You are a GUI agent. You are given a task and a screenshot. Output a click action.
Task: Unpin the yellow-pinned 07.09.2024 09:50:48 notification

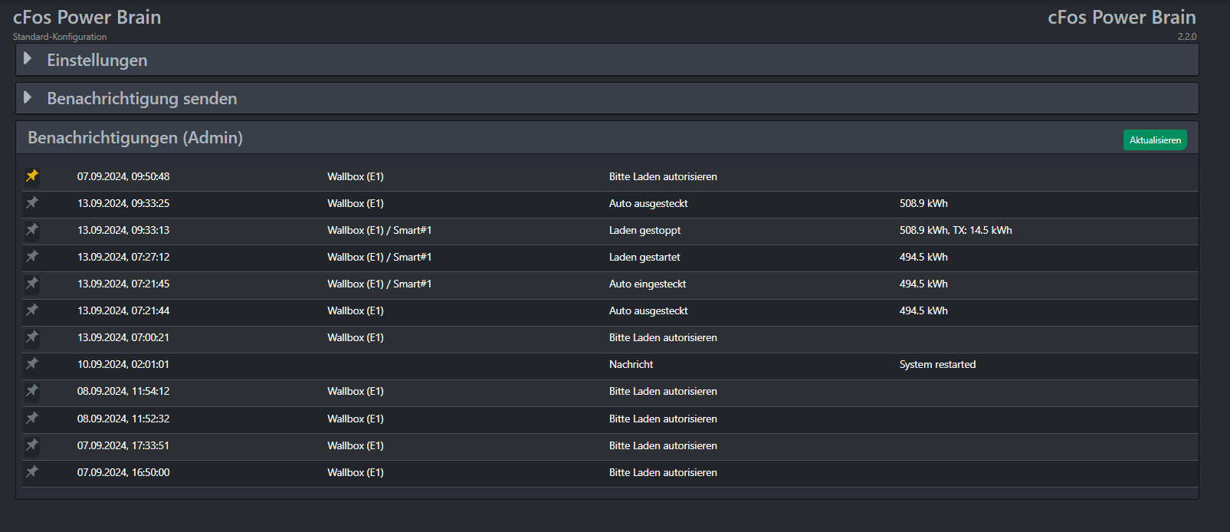click(32, 176)
